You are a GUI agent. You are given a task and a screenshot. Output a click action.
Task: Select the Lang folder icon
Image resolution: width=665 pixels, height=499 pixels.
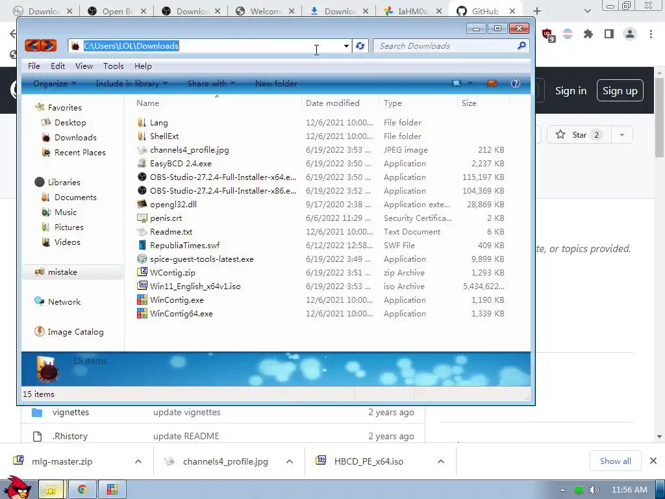(142, 123)
